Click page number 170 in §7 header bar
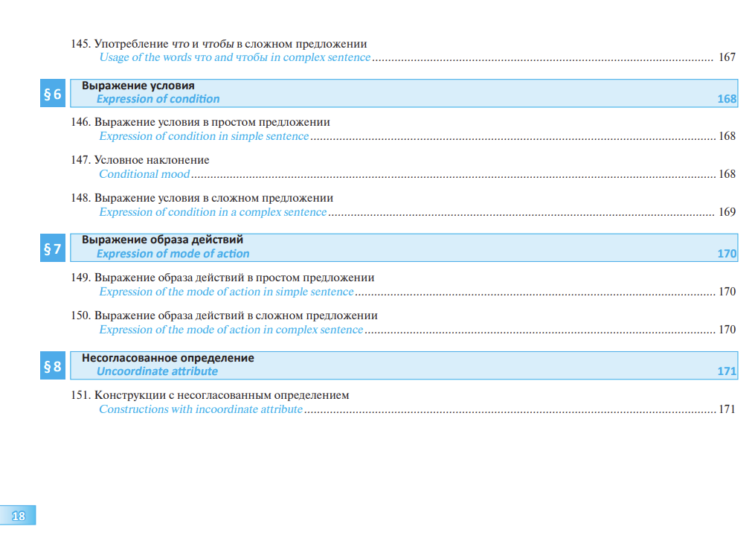755x544 pixels. (727, 254)
